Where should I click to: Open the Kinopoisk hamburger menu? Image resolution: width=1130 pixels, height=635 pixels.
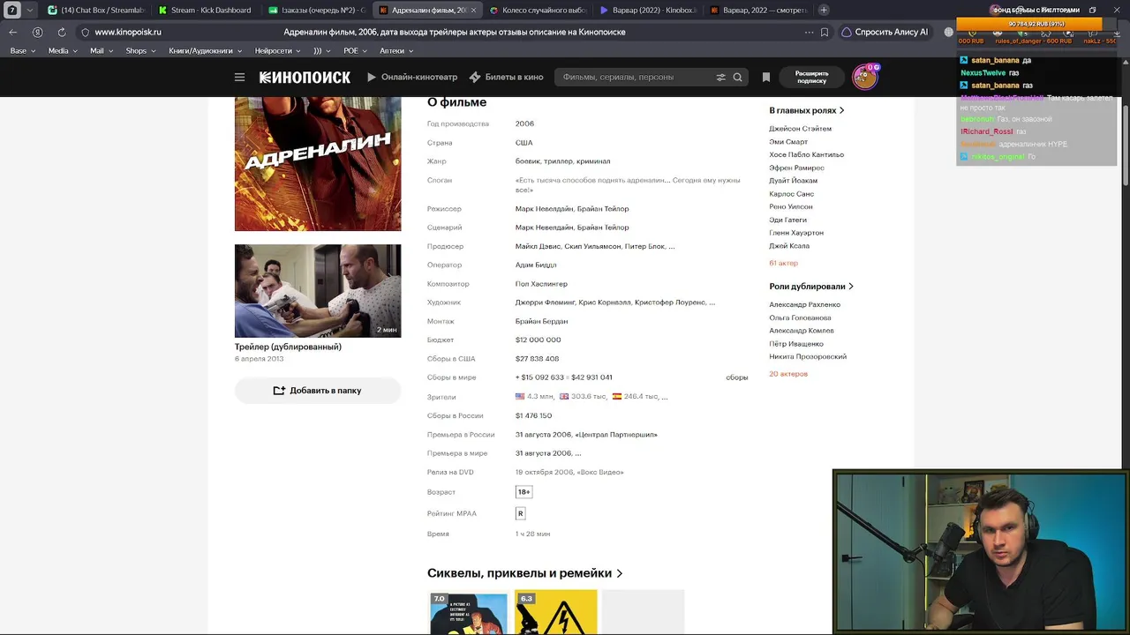pyautogui.click(x=239, y=78)
